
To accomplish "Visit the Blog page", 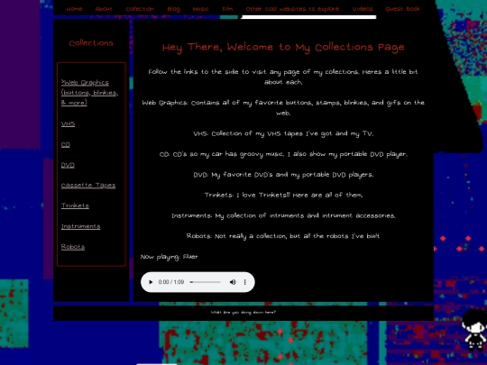I will point(173,9).
